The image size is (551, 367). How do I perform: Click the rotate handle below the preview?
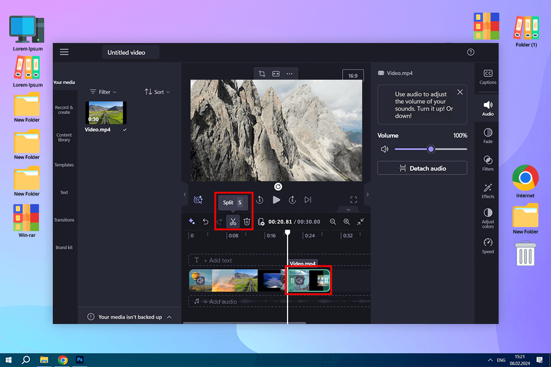(278, 187)
